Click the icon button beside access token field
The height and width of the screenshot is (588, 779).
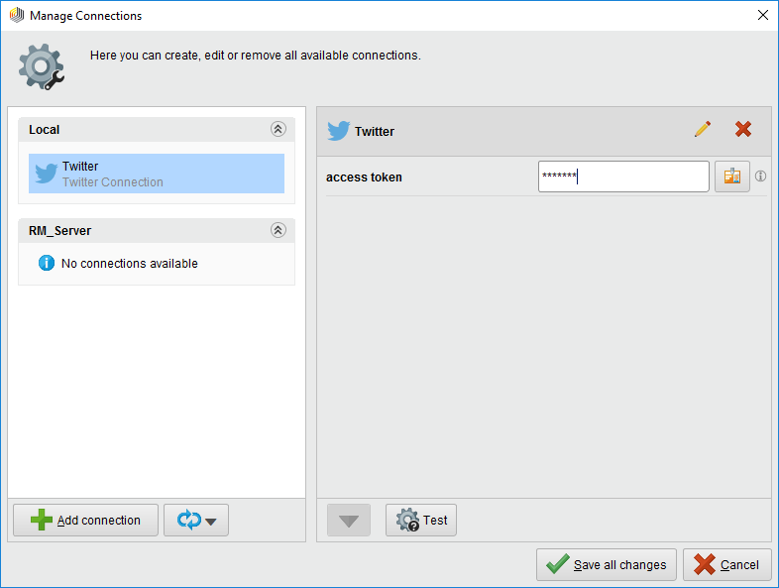coord(732,176)
